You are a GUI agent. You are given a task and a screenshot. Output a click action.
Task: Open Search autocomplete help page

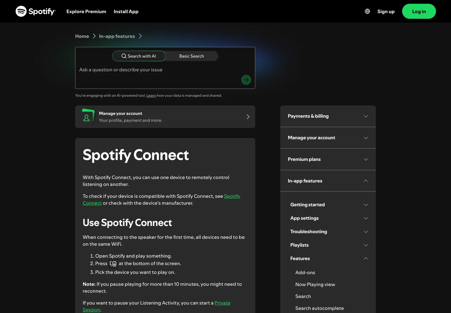pos(319,308)
